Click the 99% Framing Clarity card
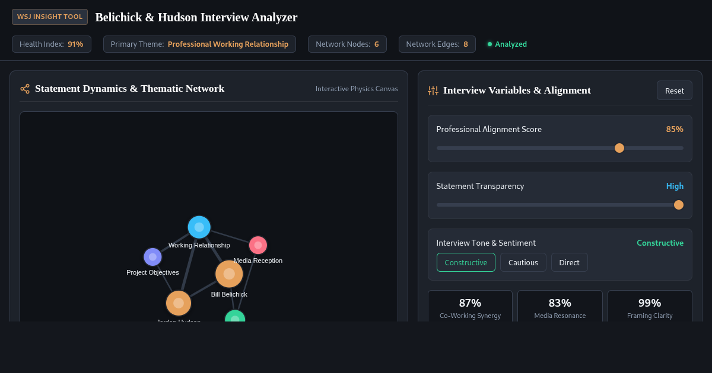 (x=650, y=307)
